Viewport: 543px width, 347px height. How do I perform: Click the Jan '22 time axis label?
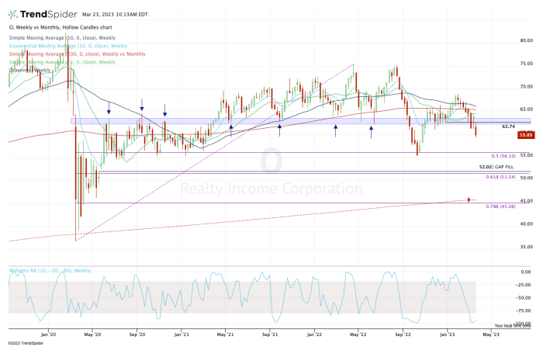tap(314, 334)
